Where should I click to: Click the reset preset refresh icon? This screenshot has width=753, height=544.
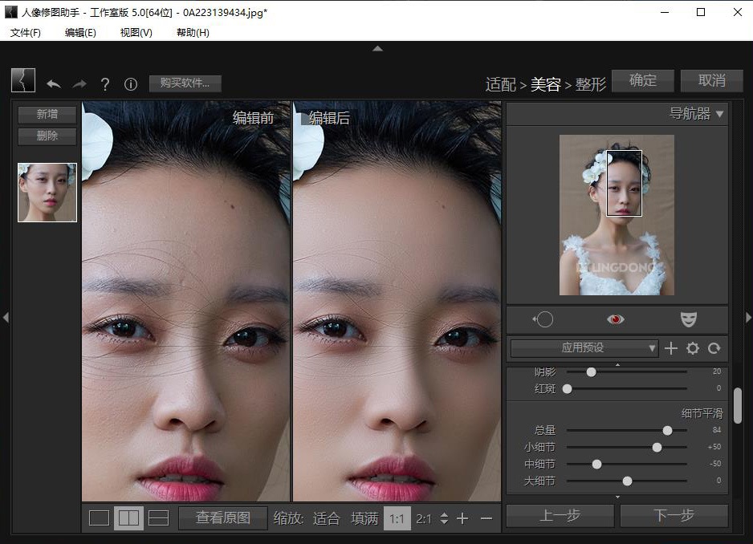(714, 348)
